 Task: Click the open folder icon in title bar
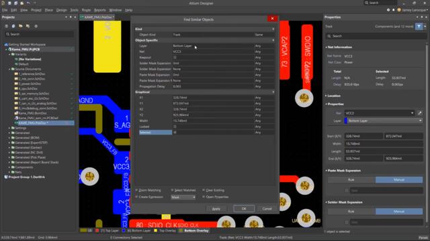(x=22, y=3)
